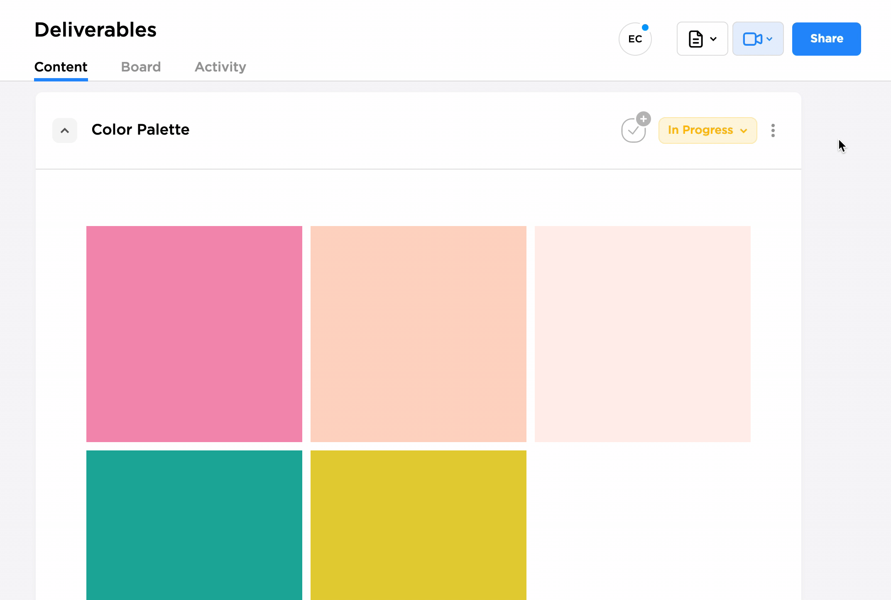Expand the video call dropdown chevron

769,39
